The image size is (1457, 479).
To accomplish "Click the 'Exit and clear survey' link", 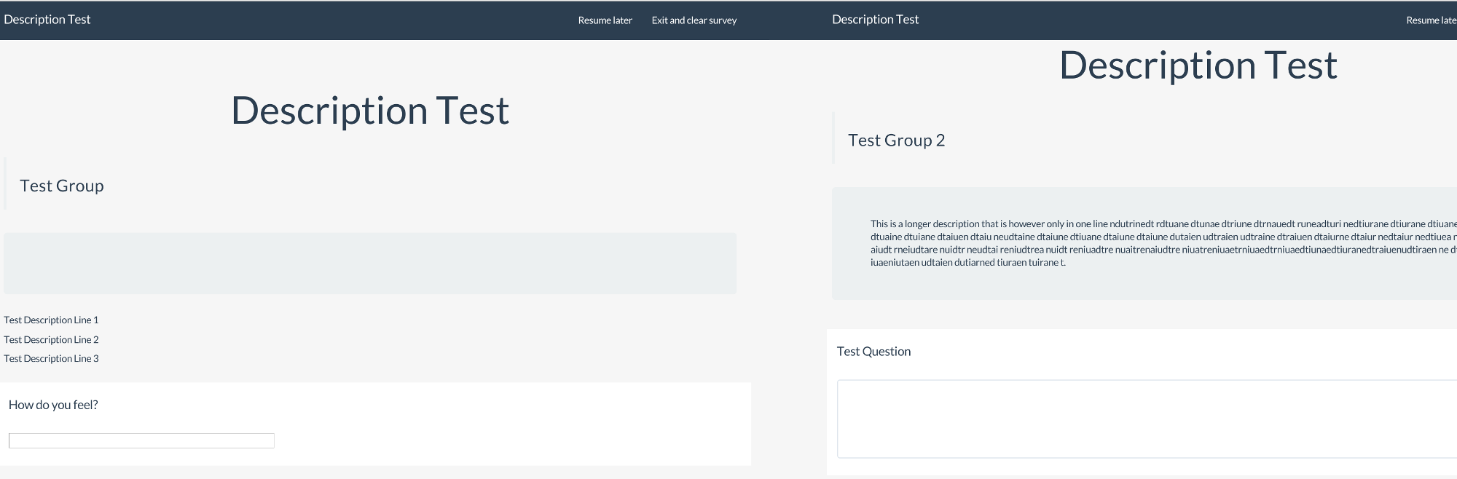I will (694, 20).
